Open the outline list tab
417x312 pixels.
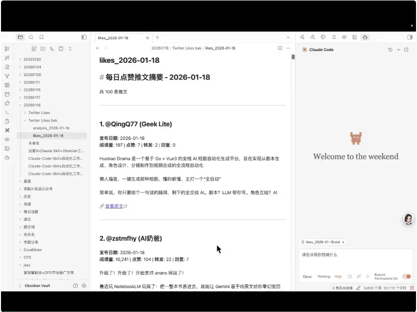pyautogui.click(x=334, y=37)
